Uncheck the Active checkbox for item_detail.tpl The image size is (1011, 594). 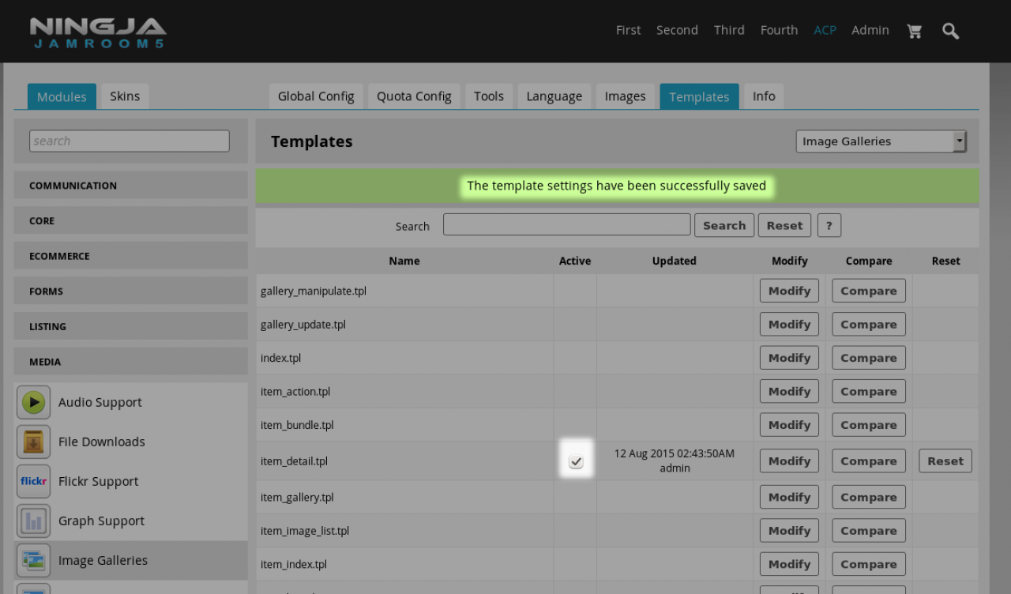(x=577, y=461)
